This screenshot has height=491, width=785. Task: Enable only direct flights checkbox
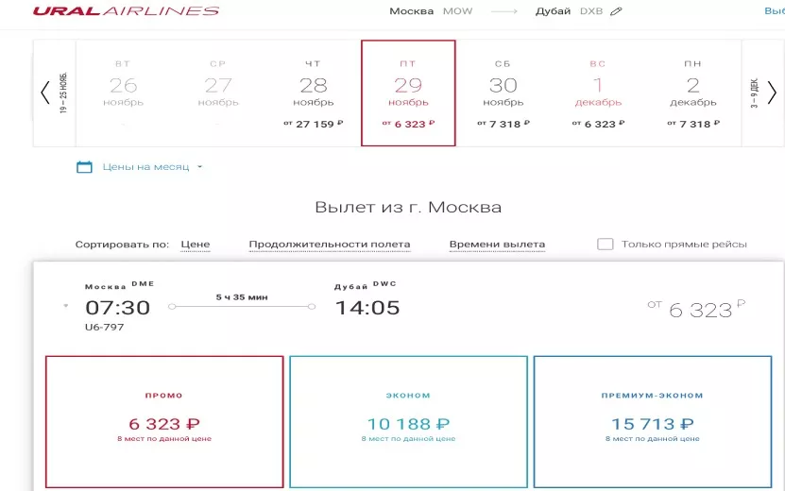pos(606,245)
